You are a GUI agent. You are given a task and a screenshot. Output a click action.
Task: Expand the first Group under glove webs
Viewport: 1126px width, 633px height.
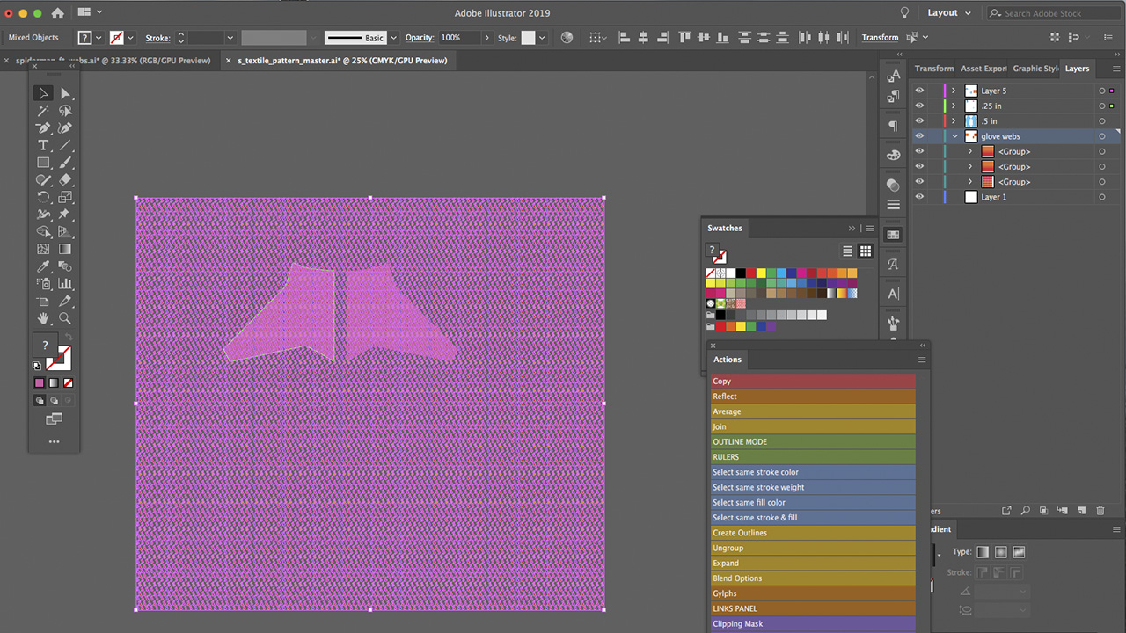tap(970, 151)
